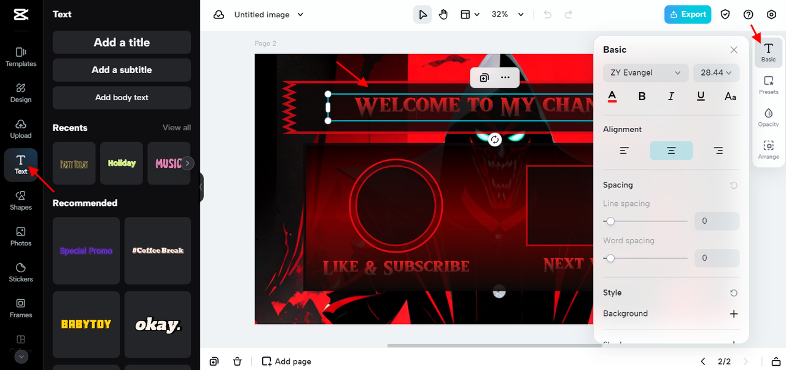Open View all recents link
Viewport: 786px width, 370px height.
point(177,128)
